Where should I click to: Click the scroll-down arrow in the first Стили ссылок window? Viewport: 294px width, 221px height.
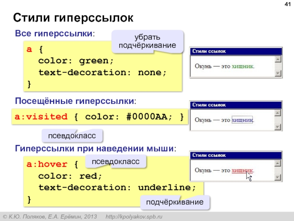point(278,73)
